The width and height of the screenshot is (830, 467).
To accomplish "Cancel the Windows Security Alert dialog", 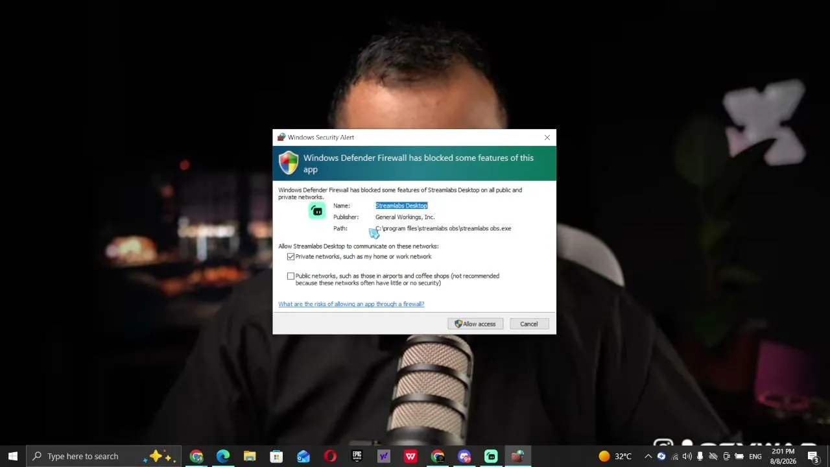I will tap(528, 324).
